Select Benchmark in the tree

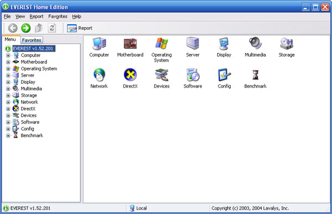click(x=32, y=135)
